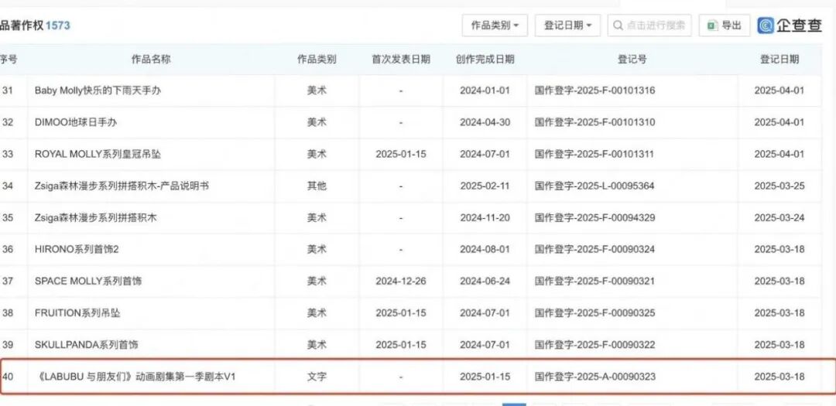Click the 企查查 logo

point(790,25)
